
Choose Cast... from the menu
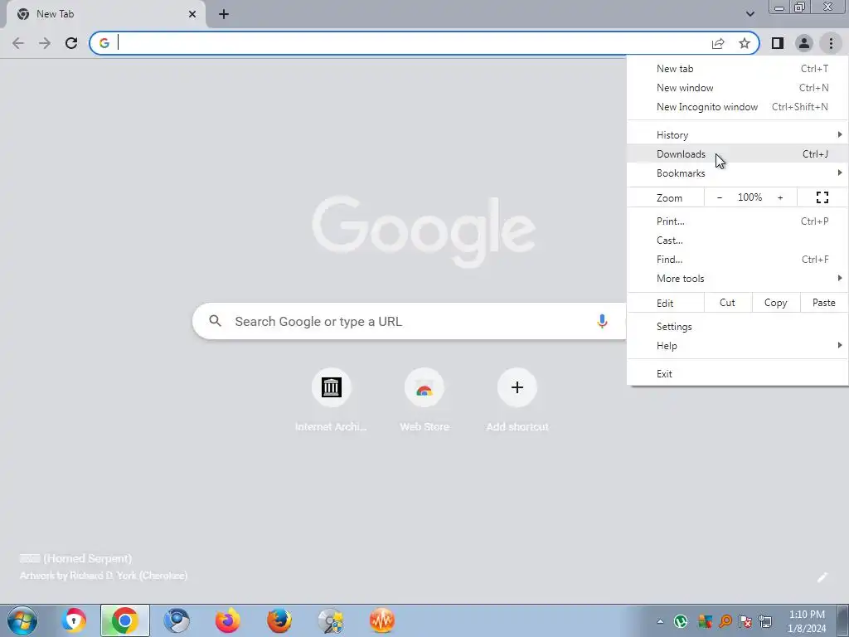737,240
